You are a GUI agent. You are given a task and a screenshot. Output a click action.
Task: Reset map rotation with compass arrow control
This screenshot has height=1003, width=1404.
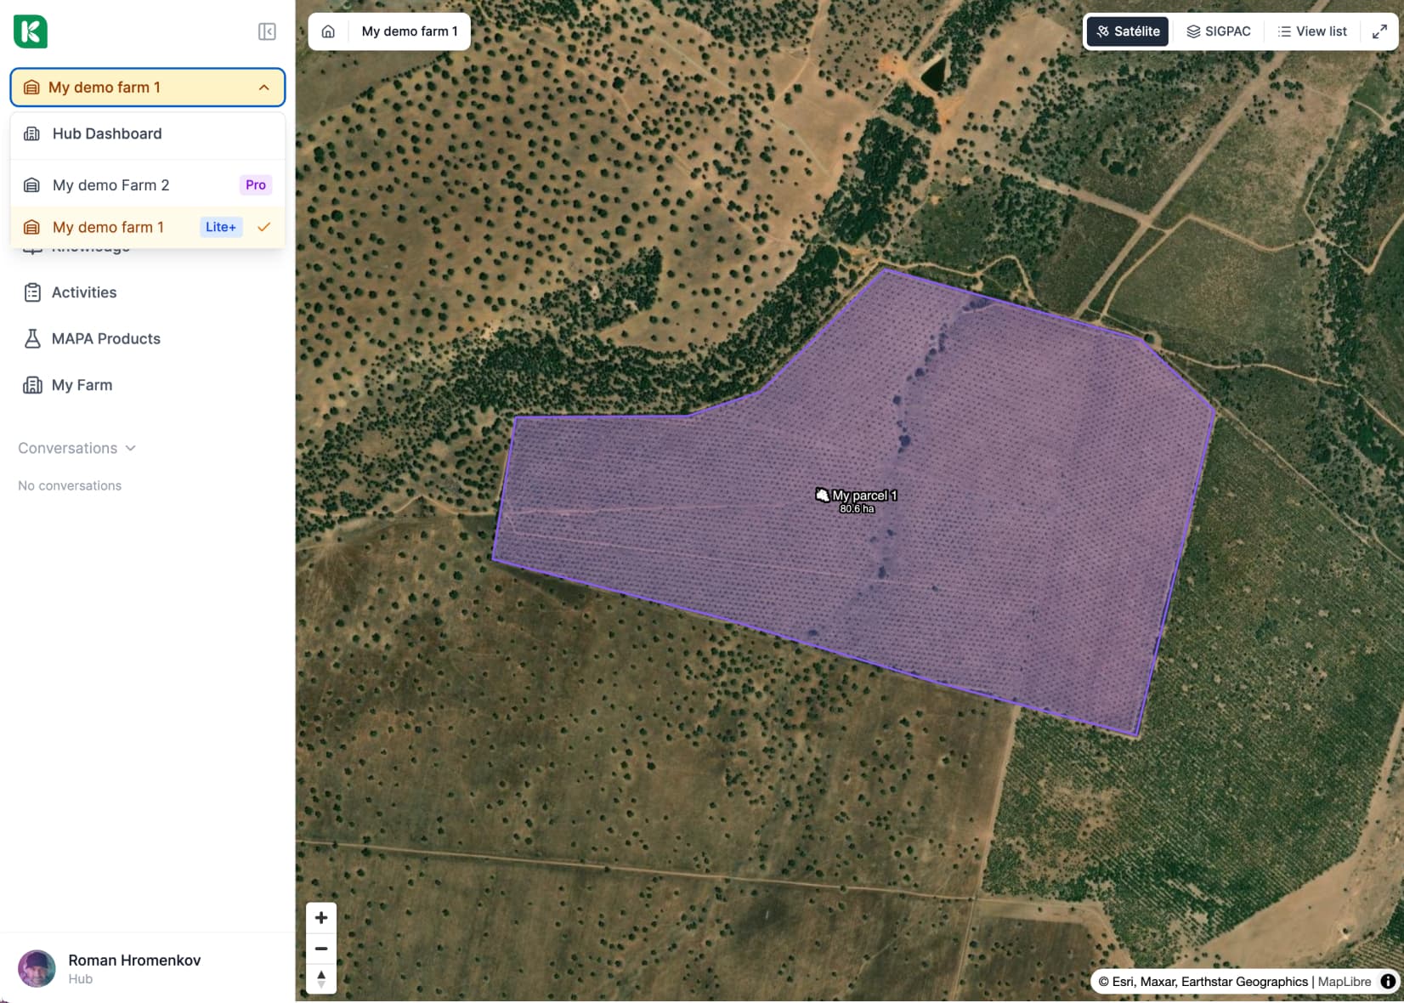point(321,979)
